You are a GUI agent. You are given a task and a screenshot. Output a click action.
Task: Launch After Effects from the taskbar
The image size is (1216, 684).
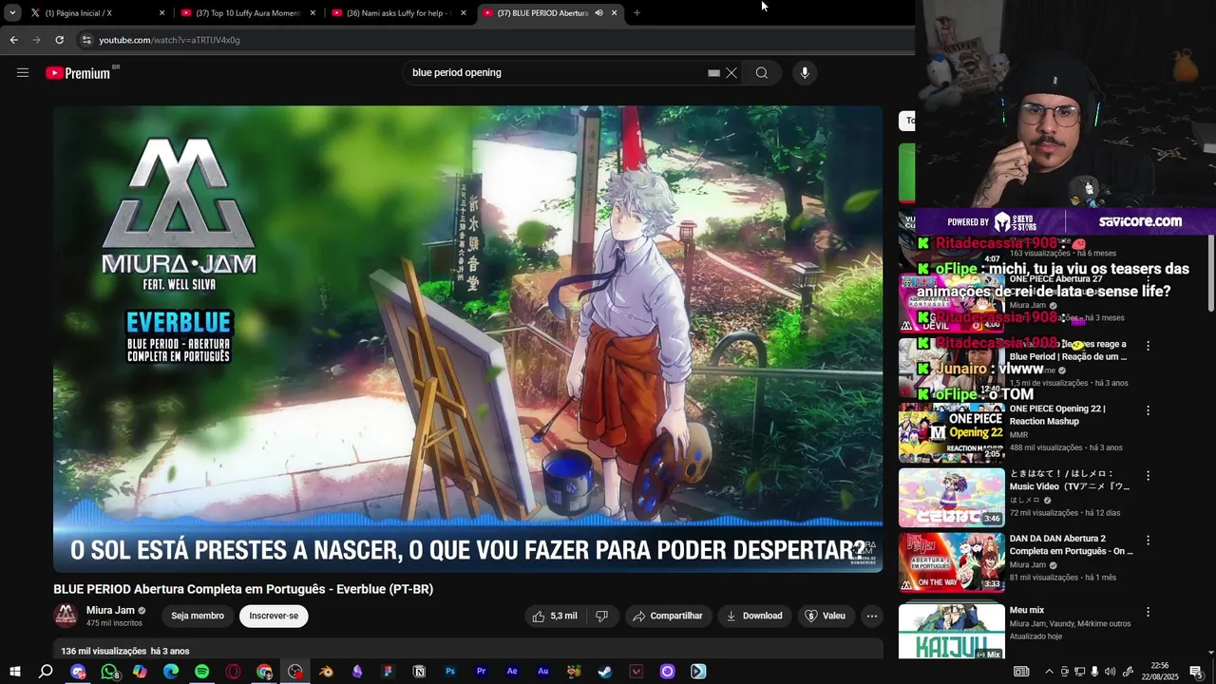(x=512, y=671)
